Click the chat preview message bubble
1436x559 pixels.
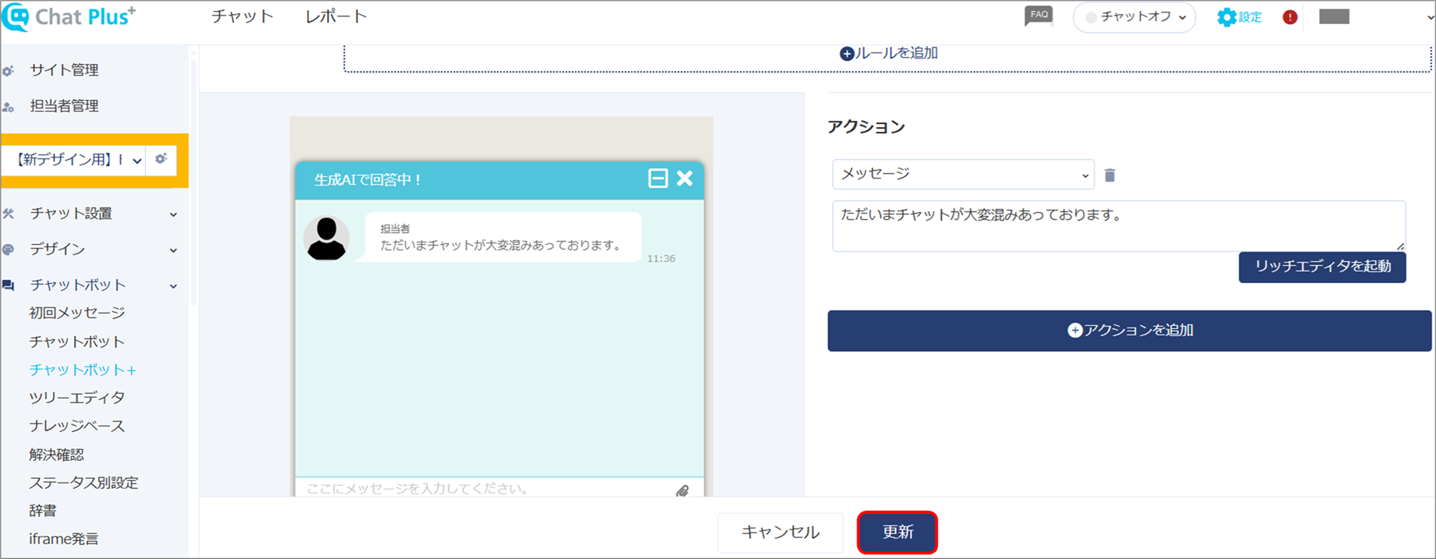503,237
